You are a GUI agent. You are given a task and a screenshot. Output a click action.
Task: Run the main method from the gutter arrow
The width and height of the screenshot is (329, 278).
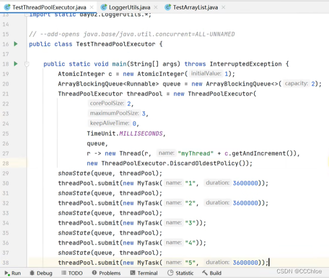16,64
